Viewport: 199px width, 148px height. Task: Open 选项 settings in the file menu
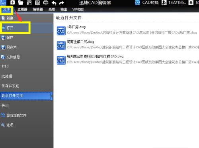tap(27, 125)
